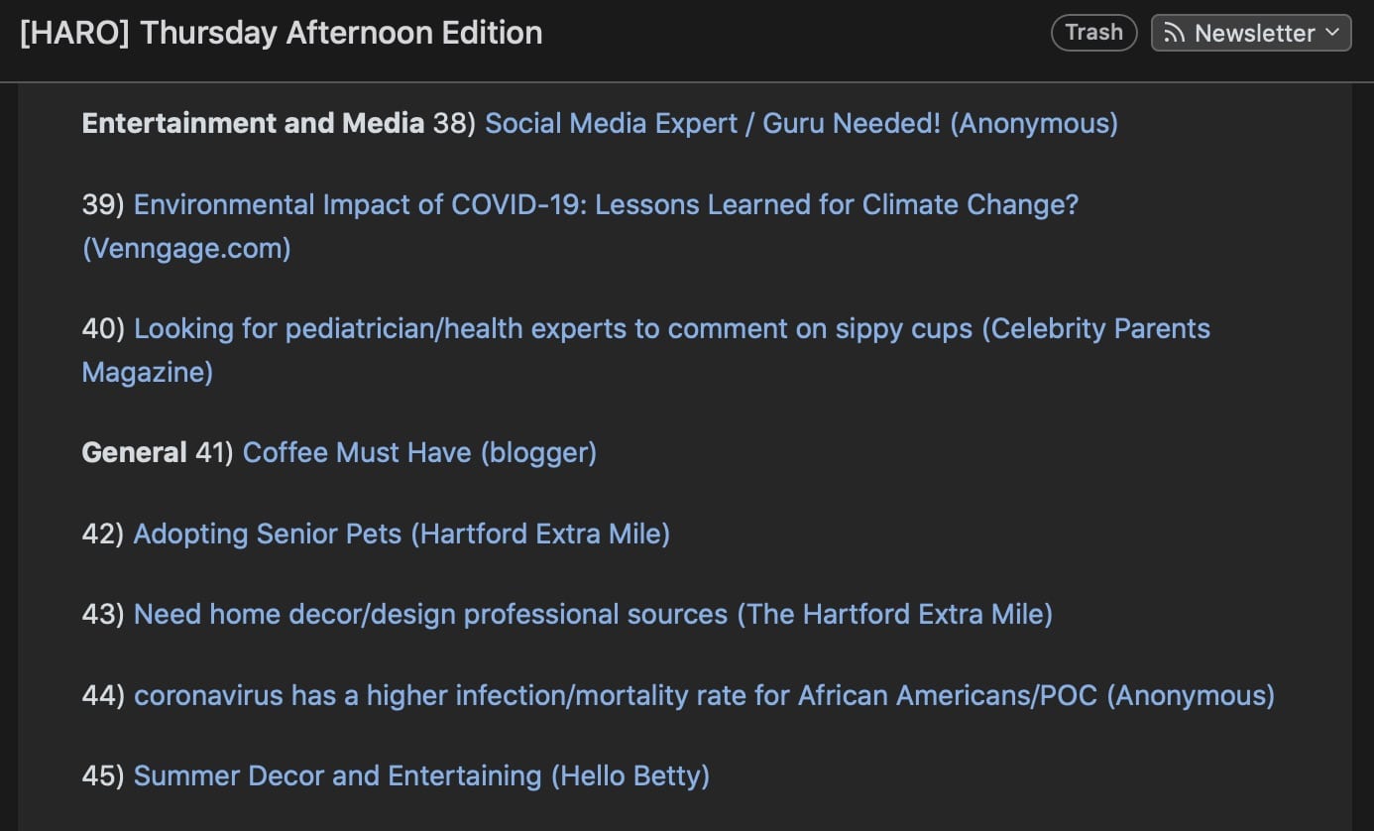Open the home decor/design professional sources link

click(x=431, y=614)
